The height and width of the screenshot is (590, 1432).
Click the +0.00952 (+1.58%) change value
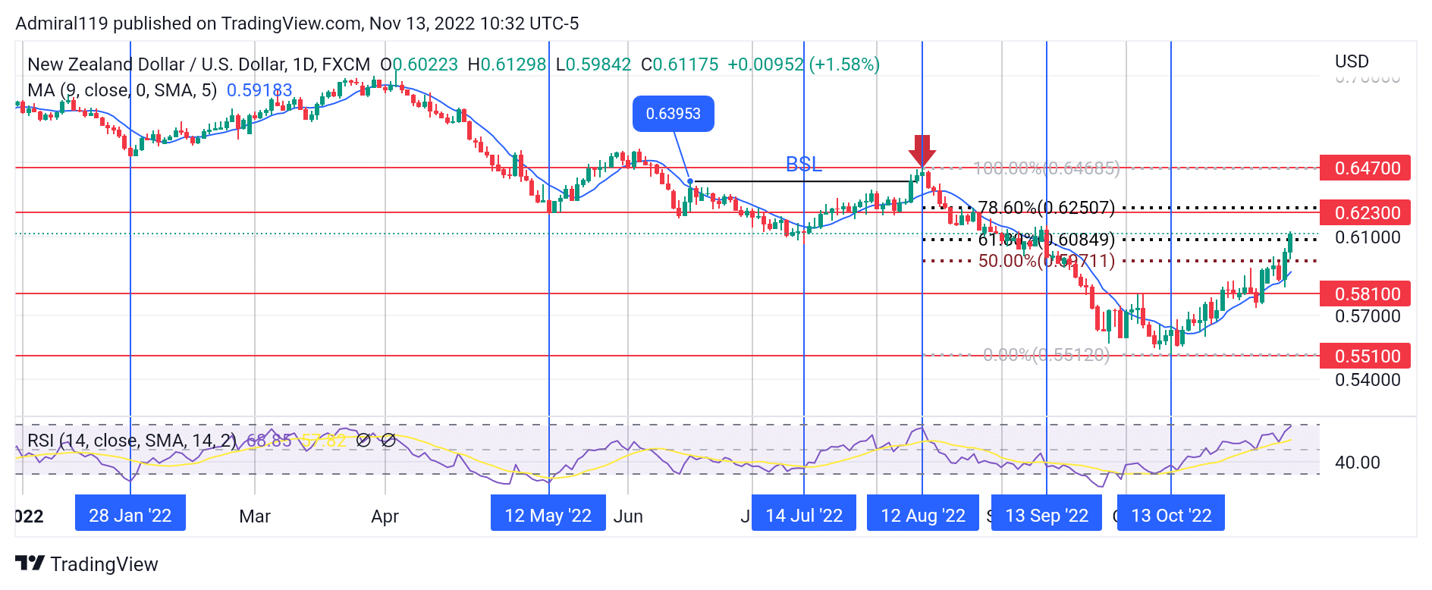[804, 64]
